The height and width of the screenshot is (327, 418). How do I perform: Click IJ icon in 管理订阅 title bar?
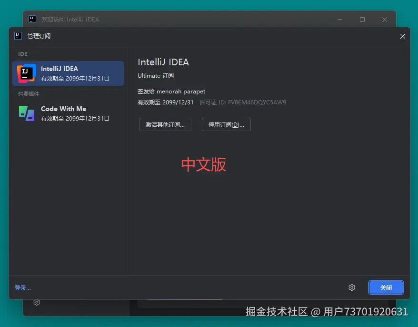[x=18, y=36]
